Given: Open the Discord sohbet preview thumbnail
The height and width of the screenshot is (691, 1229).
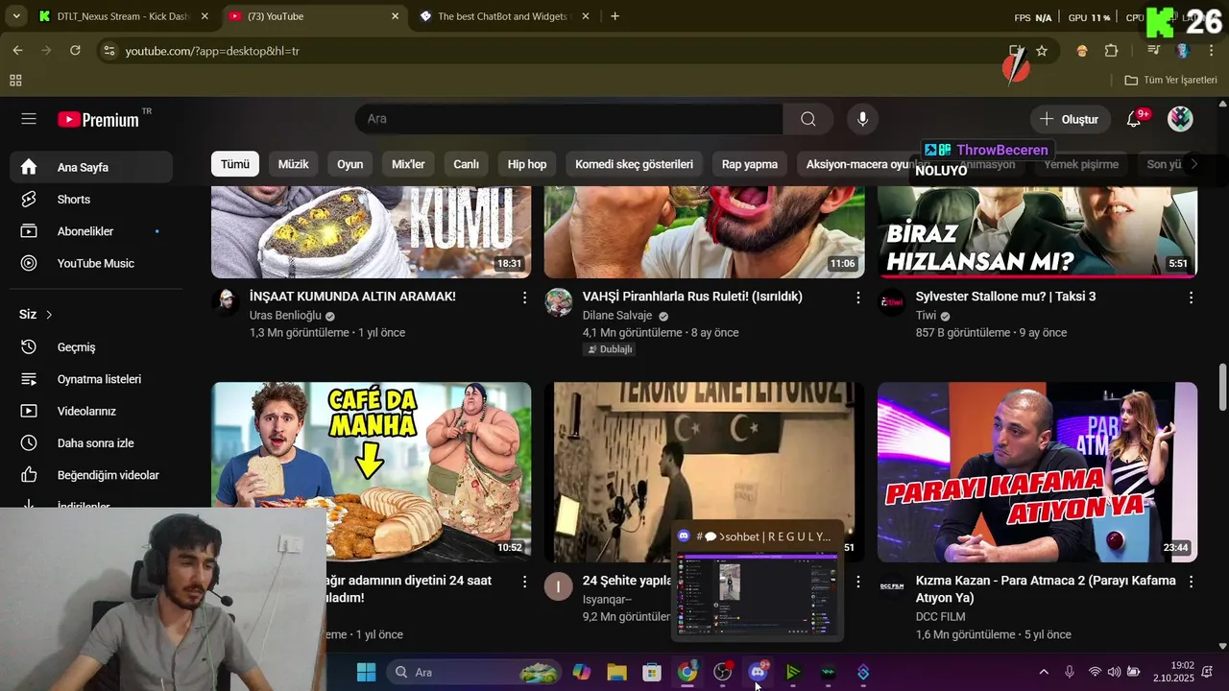Looking at the screenshot, I should pyautogui.click(x=757, y=595).
